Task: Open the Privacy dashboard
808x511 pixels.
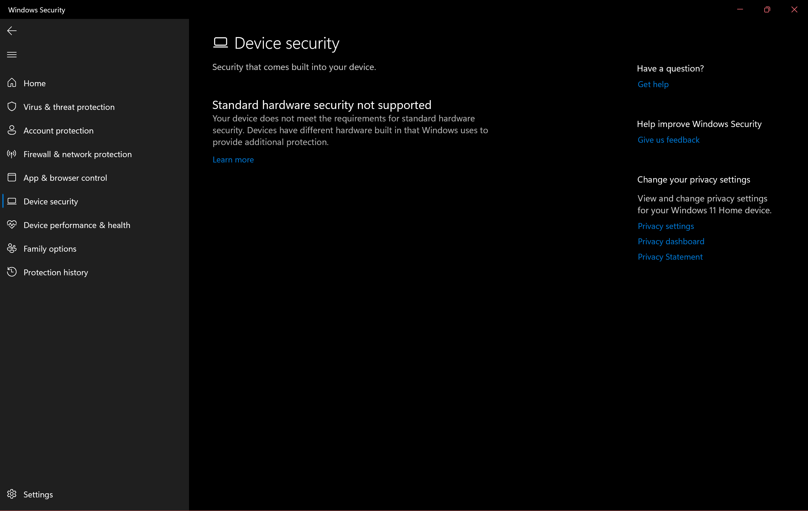Action: pyautogui.click(x=671, y=241)
